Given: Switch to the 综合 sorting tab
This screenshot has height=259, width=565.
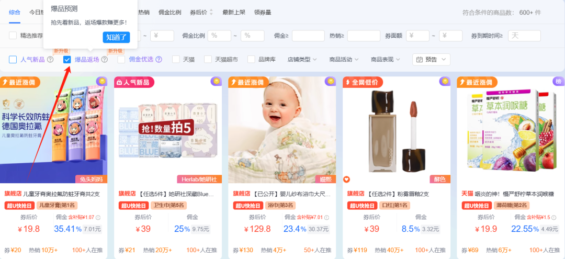Looking at the screenshot, I should pos(15,12).
